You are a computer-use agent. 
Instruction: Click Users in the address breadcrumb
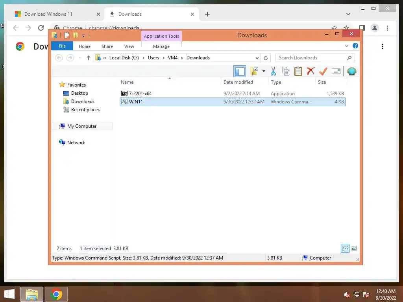pos(153,58)
